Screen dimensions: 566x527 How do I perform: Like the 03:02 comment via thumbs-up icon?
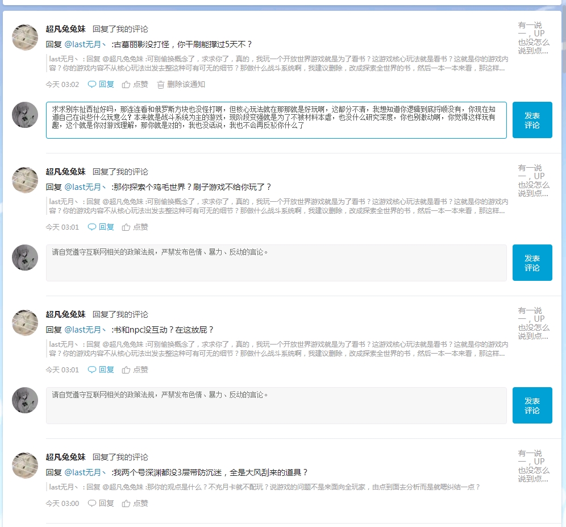(x=126, y=85)
